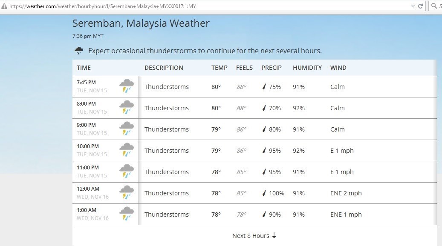The width and height of the screenshot is (442, 246).
Task: Click the site security warning icon
Action: click(x=4, y=6)
